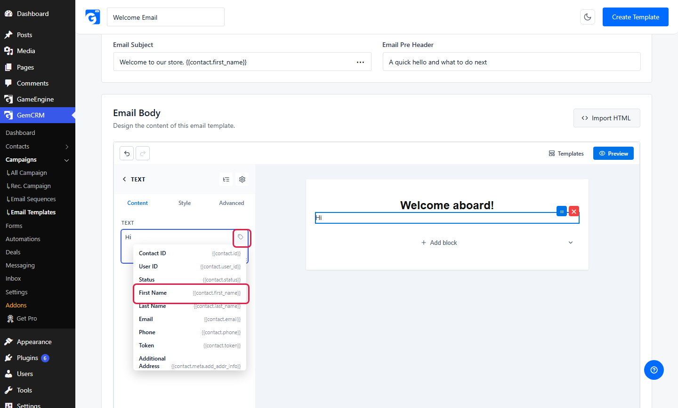Insert Last Name merge tag
Viewport: 678px width, 408px height.
coord(190,306)
